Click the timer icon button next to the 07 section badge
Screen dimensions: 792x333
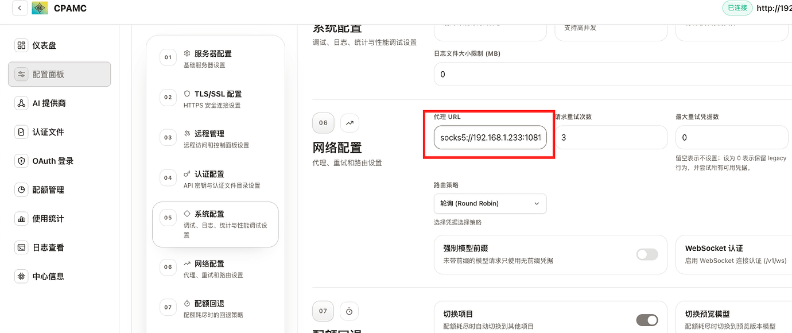350,311
